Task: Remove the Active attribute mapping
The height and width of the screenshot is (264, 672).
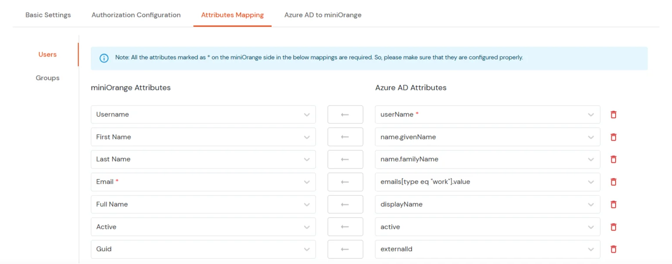Action: (613, 227)
